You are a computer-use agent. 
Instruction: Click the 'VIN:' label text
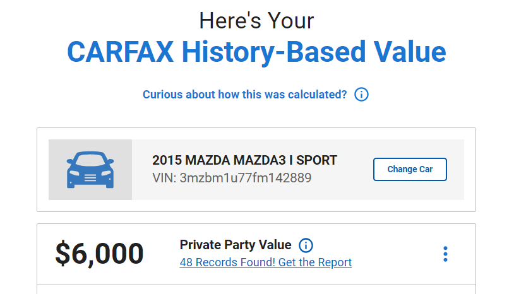click(164, 178)
